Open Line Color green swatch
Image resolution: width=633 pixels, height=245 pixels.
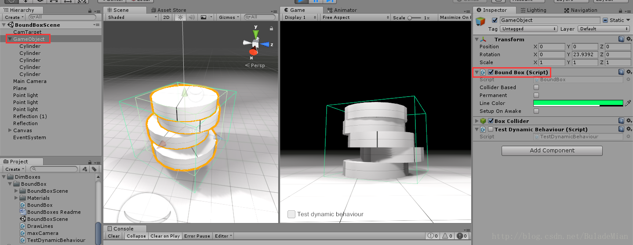(x=578, y=103)
